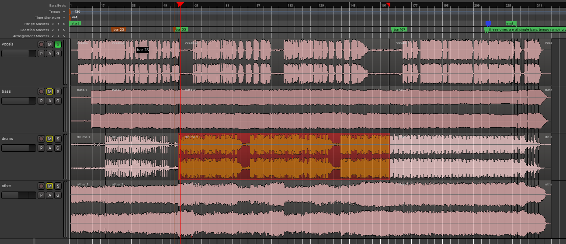The height and width of the screenshot is (244, 566).
Task: Jump to next location marker
Action: coord(64,30)
